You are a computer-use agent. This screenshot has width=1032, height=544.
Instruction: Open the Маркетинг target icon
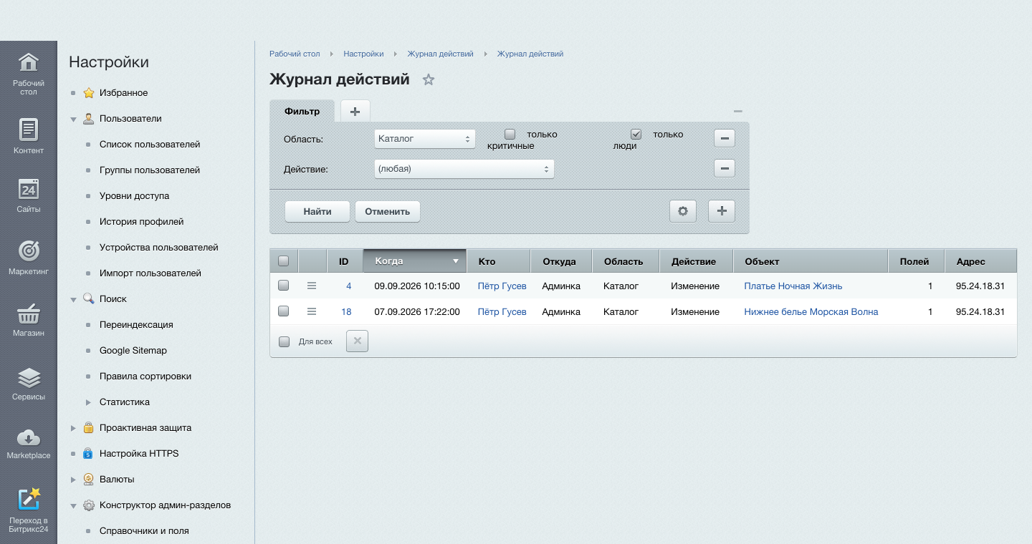(29, 251)
